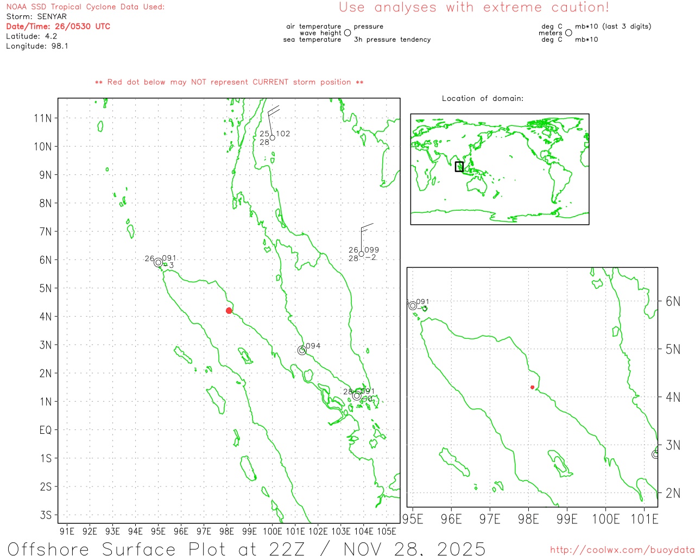
Task: Click the black domain box on the world map
Action: click(459, 167)
